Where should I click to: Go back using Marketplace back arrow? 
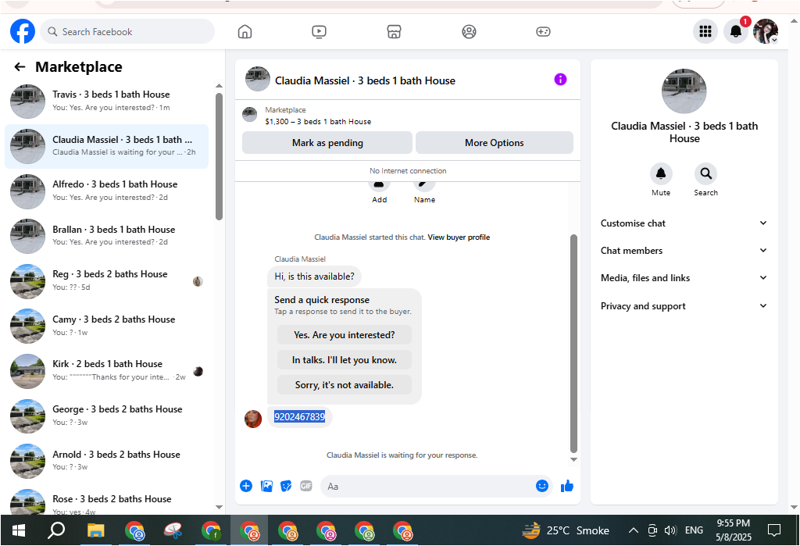pyautogui.click(x=20, y=67)
